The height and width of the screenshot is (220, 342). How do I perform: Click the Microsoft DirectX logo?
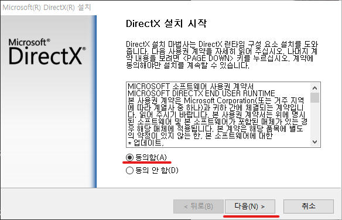tap(47, 52)
